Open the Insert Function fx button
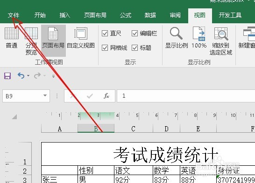This screenshot has width=255, height=183. click(x=106, y=96)
